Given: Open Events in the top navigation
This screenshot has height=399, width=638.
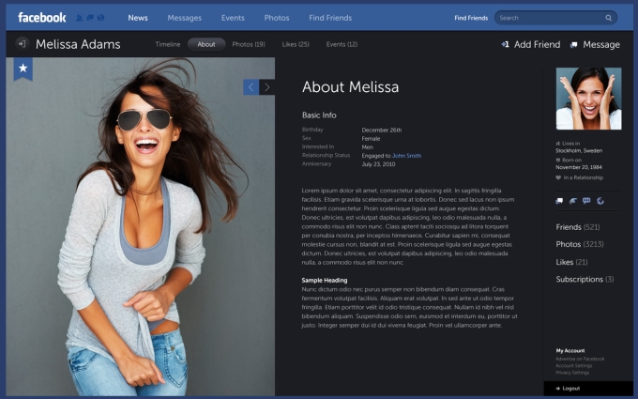Looking at the screenshot, I should 233,18.
